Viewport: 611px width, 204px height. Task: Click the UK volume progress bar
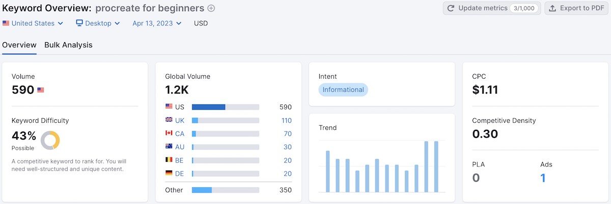click(x=226, y=120)
